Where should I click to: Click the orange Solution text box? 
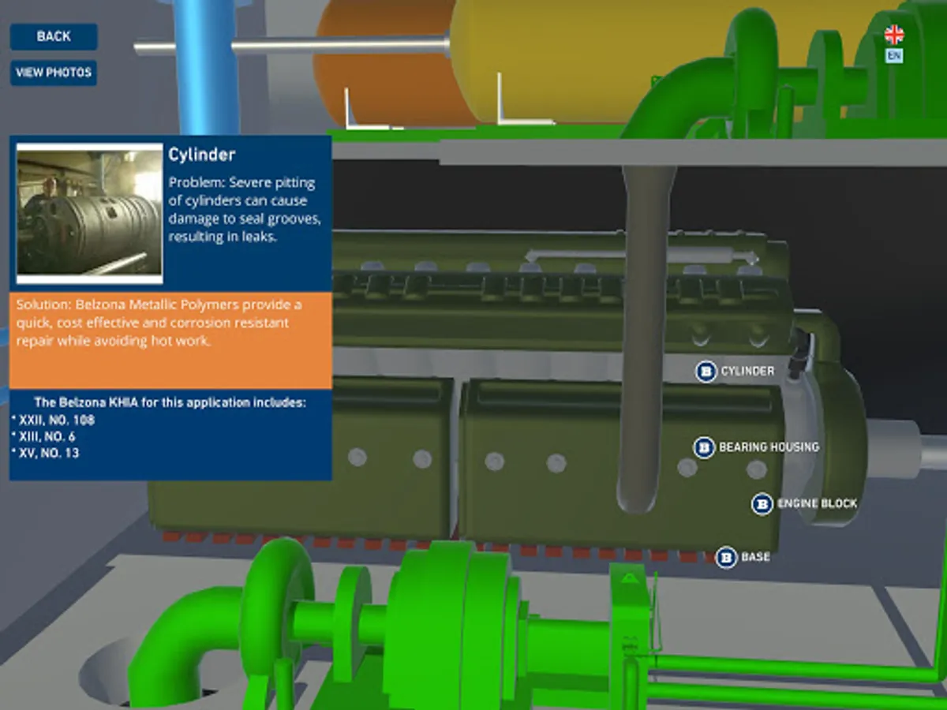coord(170,341)
